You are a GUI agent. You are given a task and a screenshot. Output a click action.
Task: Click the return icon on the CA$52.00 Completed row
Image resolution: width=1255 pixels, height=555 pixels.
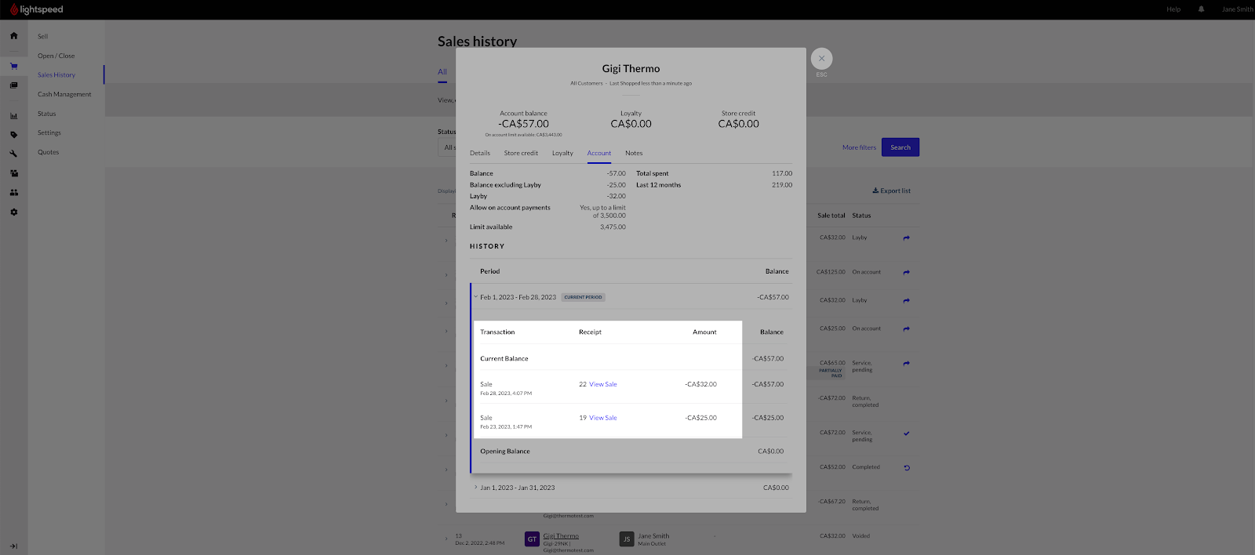pyautogui.click(x=906, y=468)
